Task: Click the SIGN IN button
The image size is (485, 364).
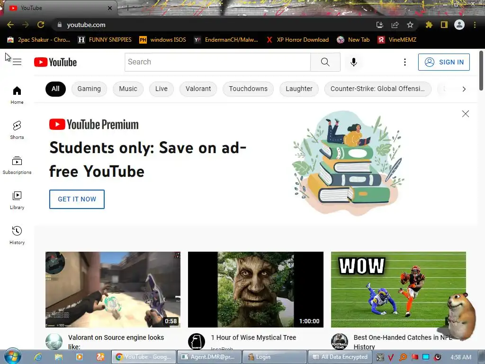Action: coord(444,62)
